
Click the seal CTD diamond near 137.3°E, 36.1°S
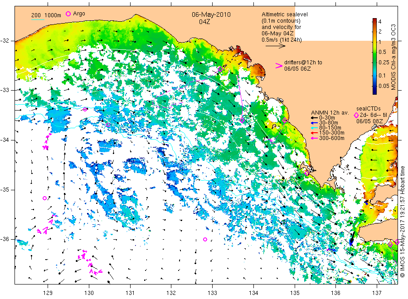[390, 244]
